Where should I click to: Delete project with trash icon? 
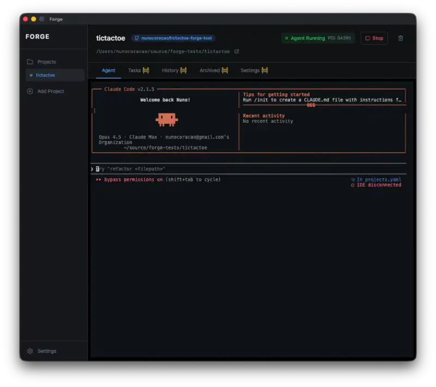[401, 38]
